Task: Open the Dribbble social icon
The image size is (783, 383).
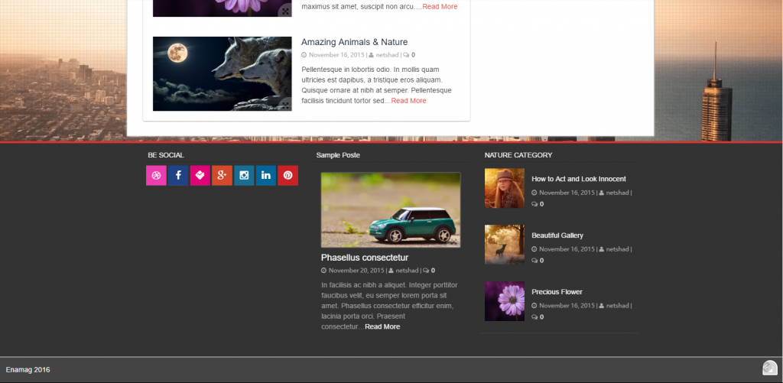Action: coord(156,175)
